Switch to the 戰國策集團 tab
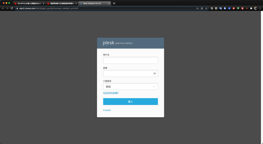Image resolution: width=263 pixels, height=144 pixels. 62,4
